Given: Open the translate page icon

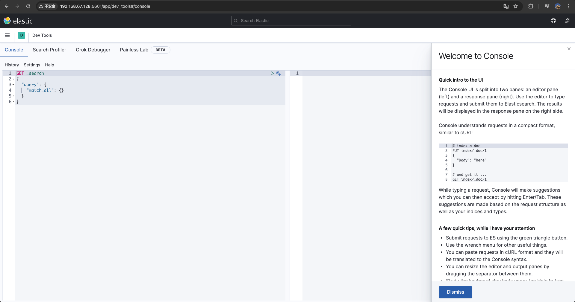Looking at the screenshot, I should [506, 6].
